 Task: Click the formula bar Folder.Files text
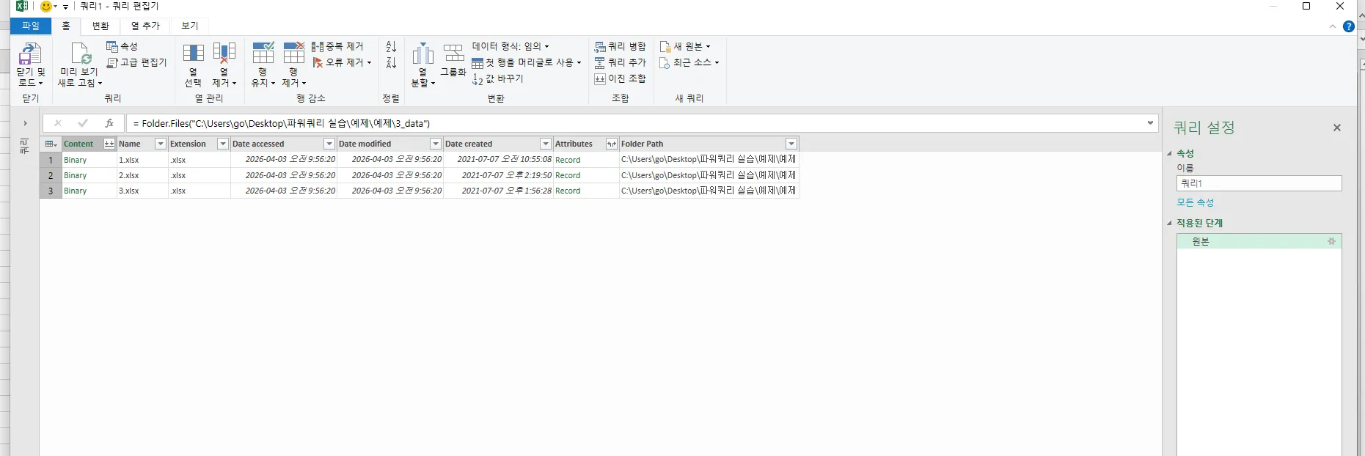(282, 123)
